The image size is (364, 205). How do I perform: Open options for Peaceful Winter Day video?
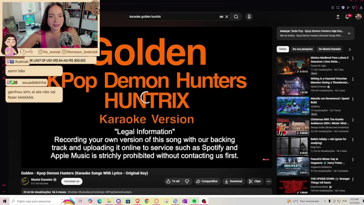[353, 160]
